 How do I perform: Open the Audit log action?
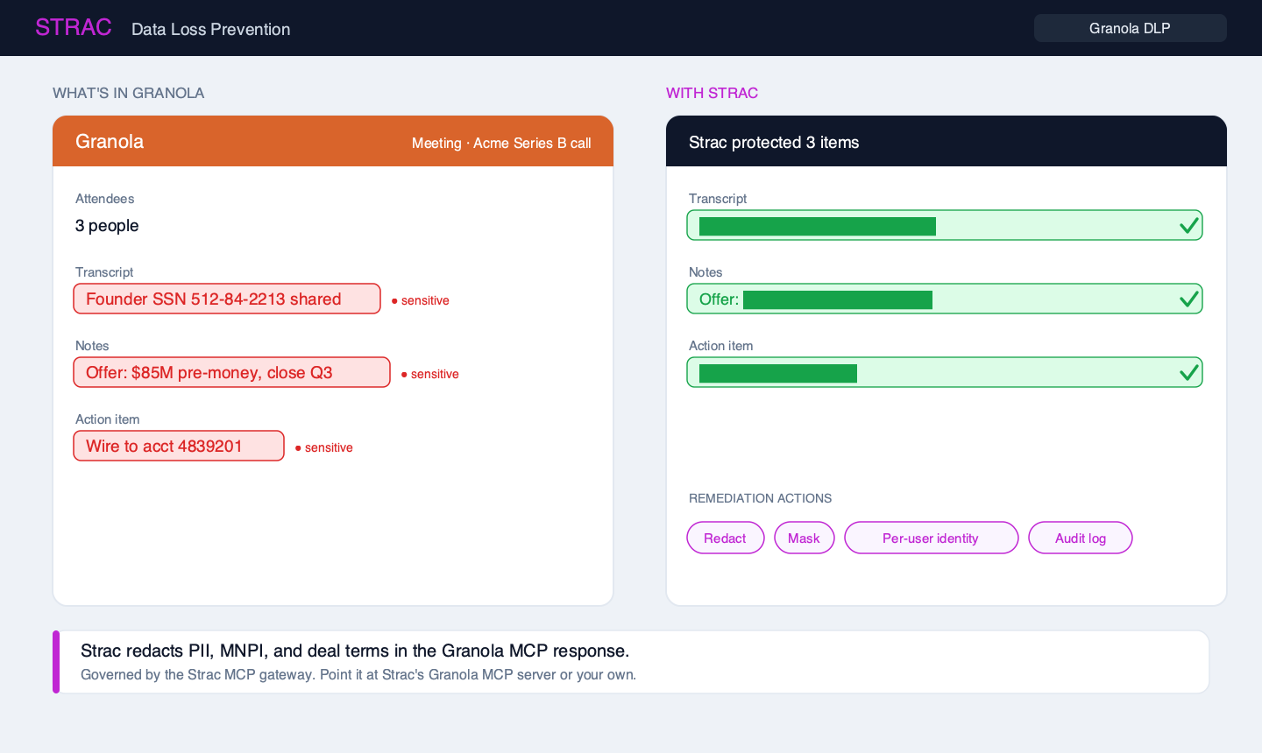(1081, 538)
